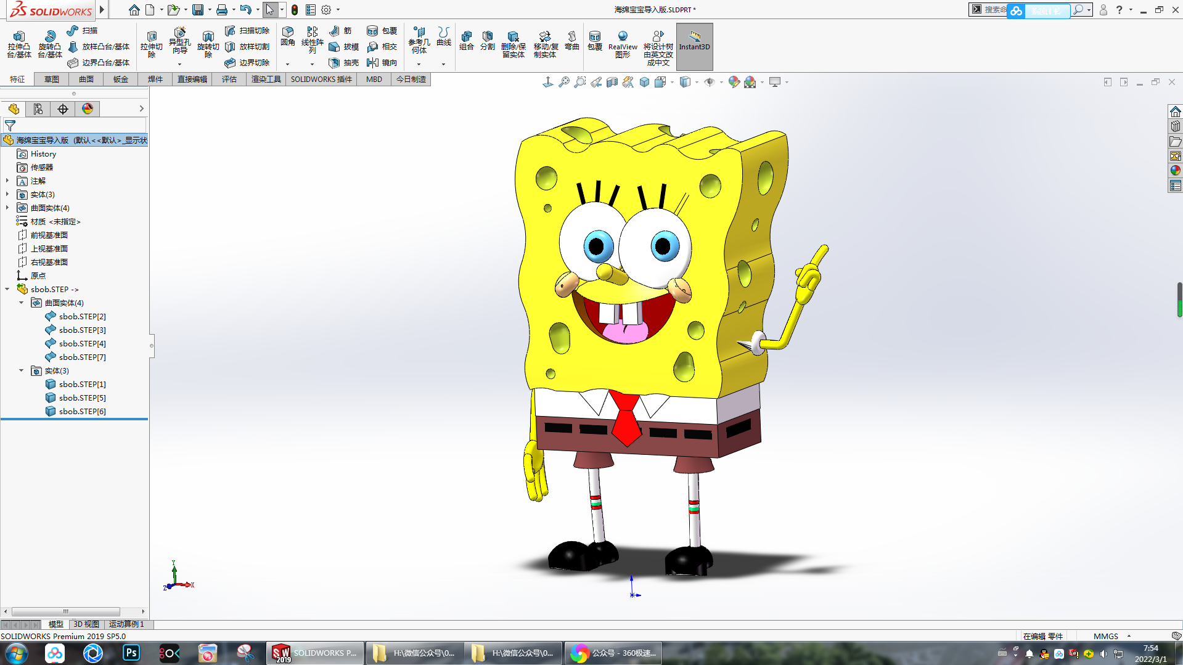This screenshot has height=665, width=1183.
Task: Expand the top 实体(3) solid bodies folder
Action: (x=7, y=194)
